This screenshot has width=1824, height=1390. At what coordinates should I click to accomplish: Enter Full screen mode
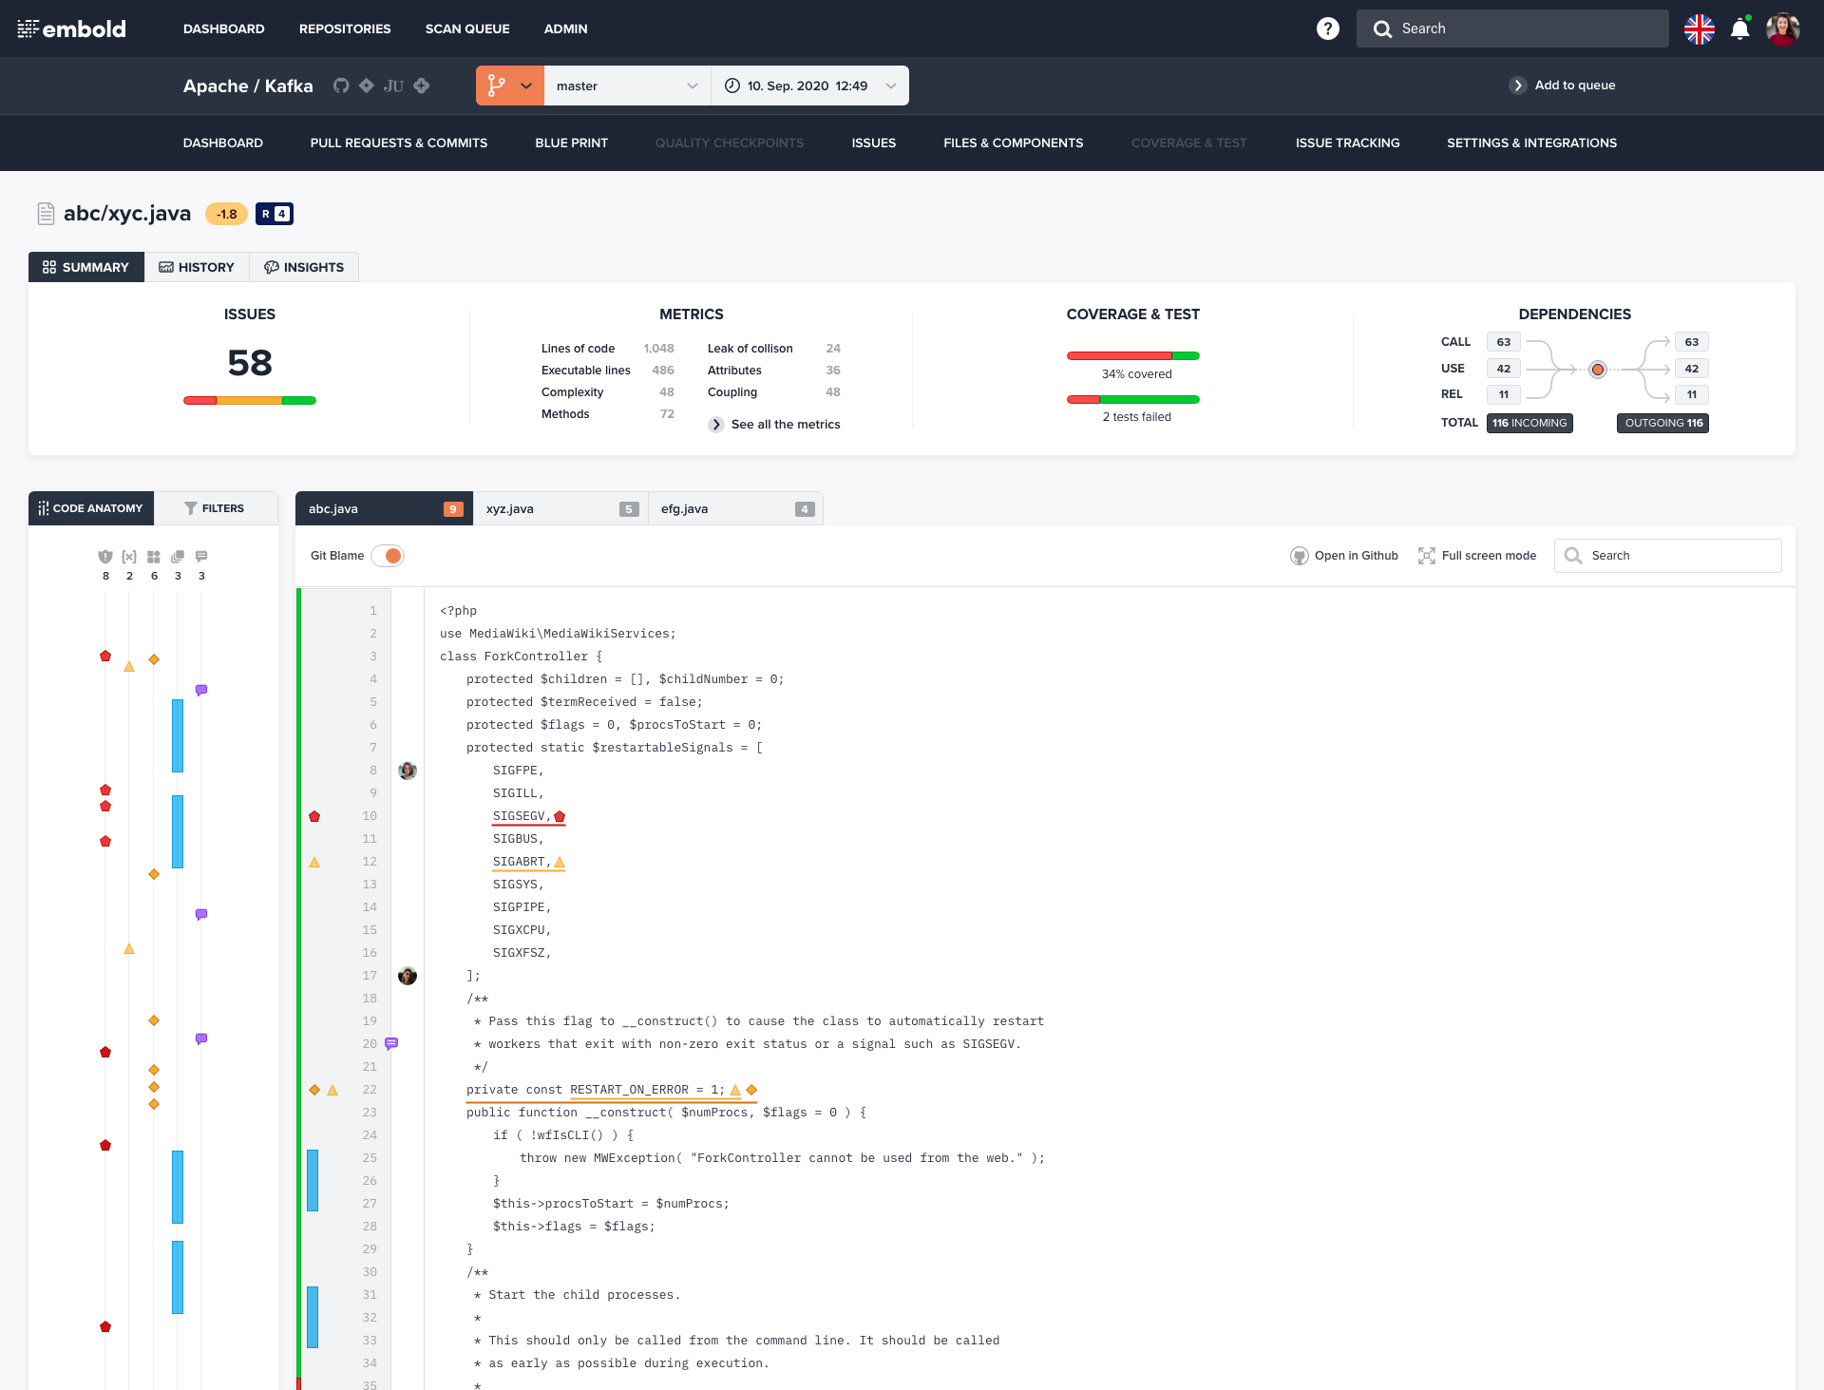[x=1477, y=556]
